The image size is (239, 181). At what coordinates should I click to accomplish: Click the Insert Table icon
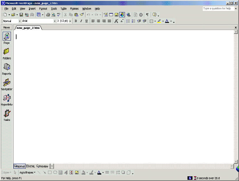point(111,15)
